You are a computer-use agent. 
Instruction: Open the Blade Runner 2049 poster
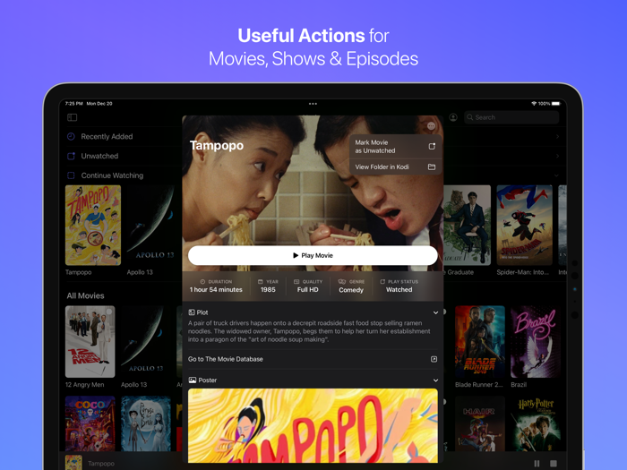pyautogui.click(x=480, y=342)
